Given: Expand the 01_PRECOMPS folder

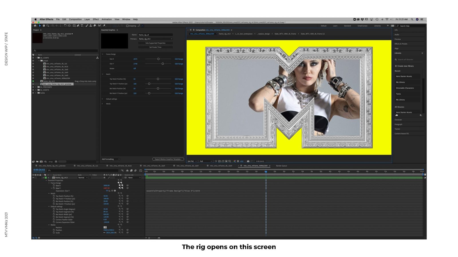Looking at the screenshot, I should 36,87.
